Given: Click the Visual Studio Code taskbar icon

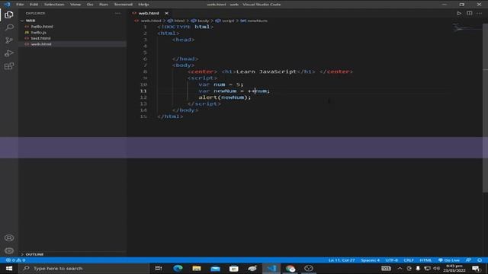Looking at the screenshot, I should (x=271, y=269).
